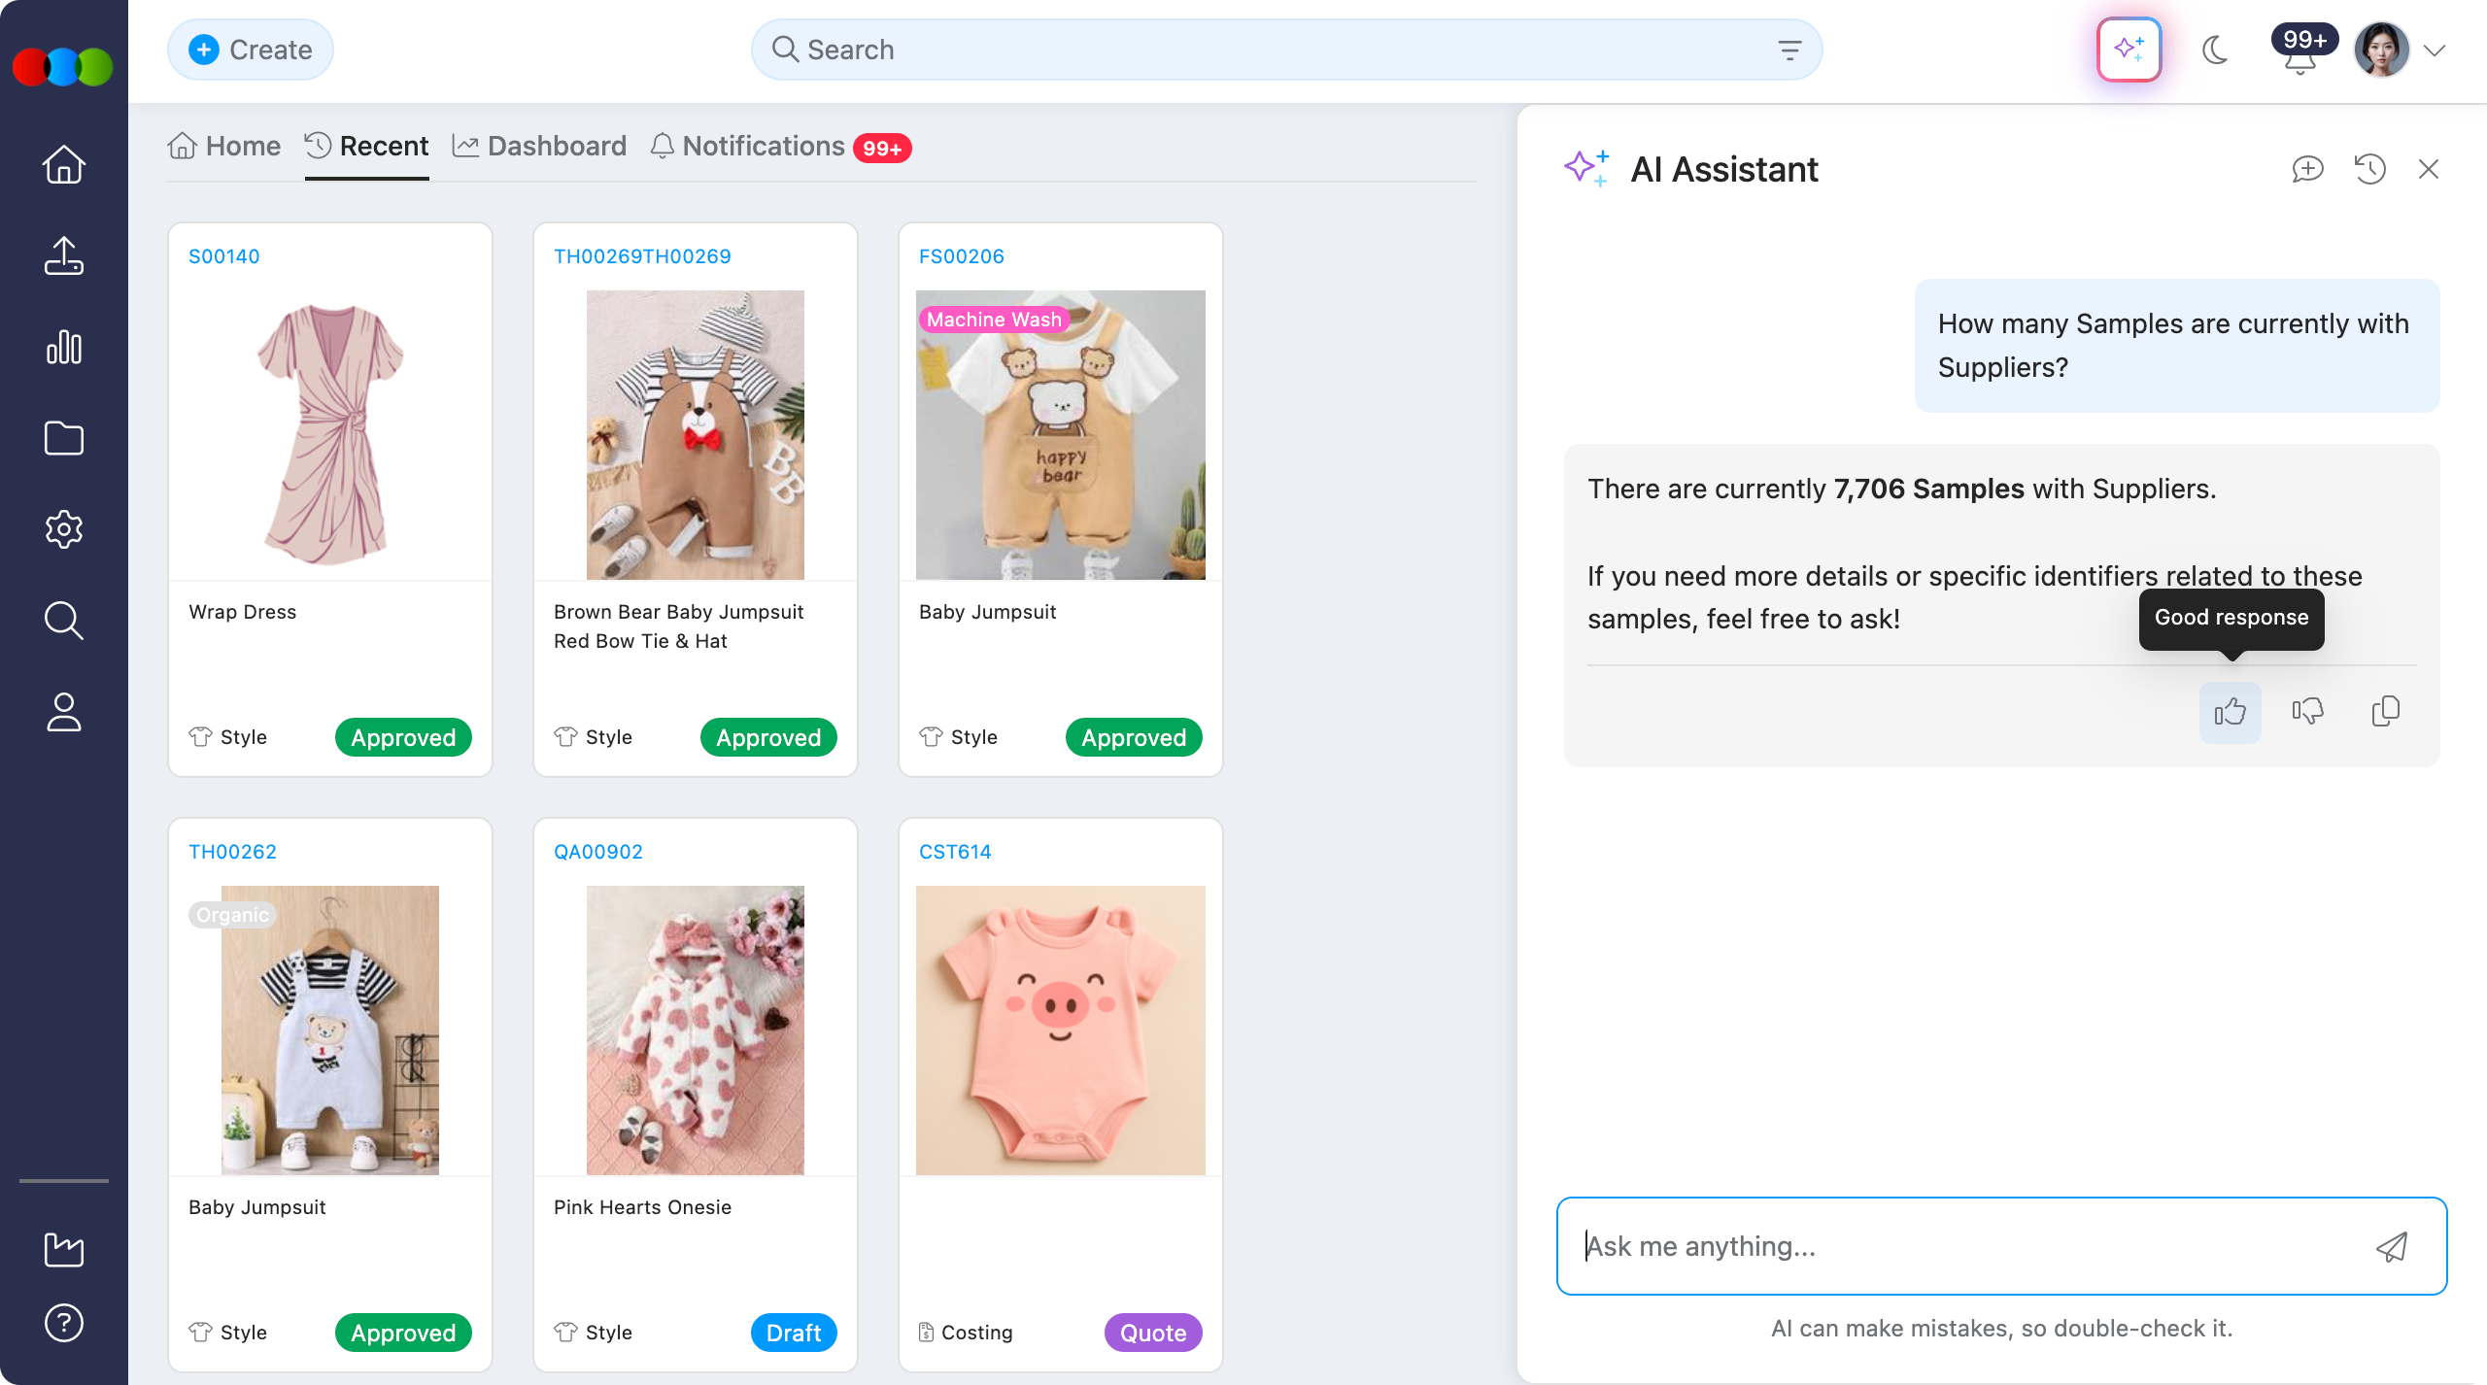Open AI Assistant chat history
The height and width of the screenshot is (1385, 2487).
coord(2369,169)
